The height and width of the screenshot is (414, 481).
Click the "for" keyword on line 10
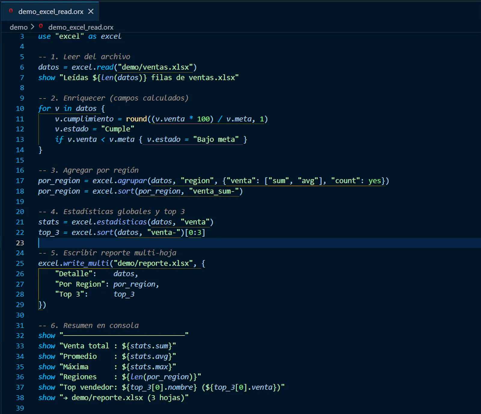44,109
